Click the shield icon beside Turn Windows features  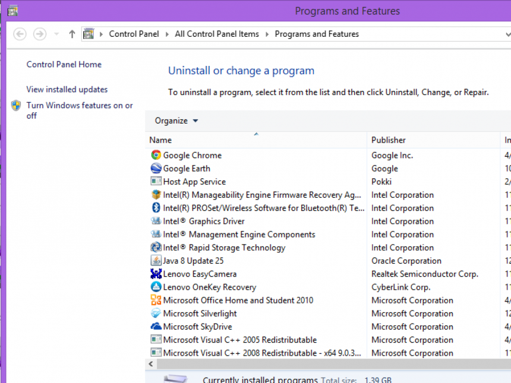16,106
